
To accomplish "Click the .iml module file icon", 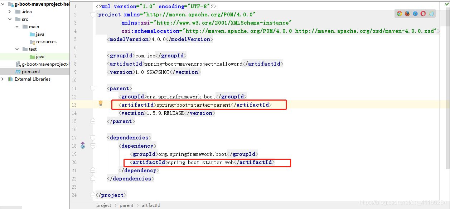I will 19,64.
